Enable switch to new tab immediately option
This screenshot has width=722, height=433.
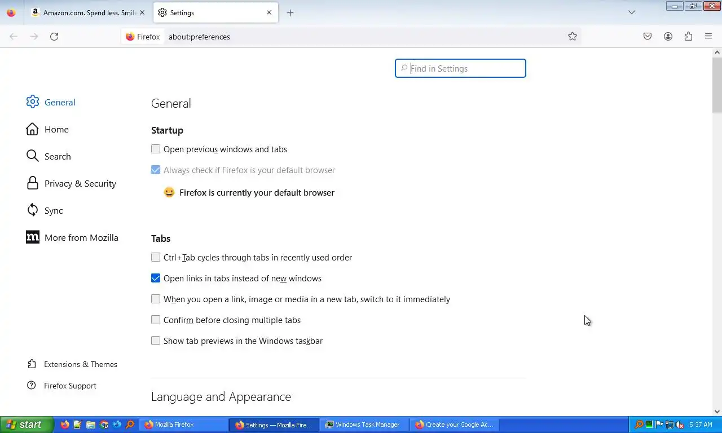click(x=156, y=299)
